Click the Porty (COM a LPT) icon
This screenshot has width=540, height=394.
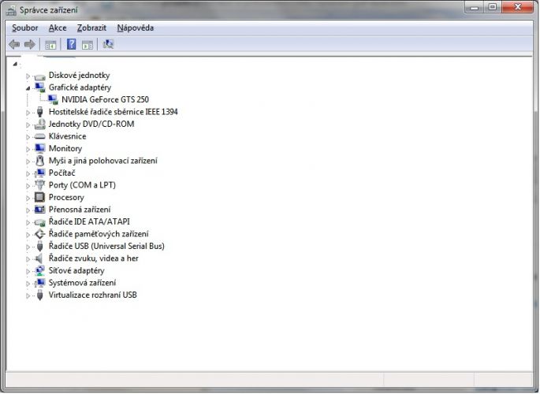40,185
